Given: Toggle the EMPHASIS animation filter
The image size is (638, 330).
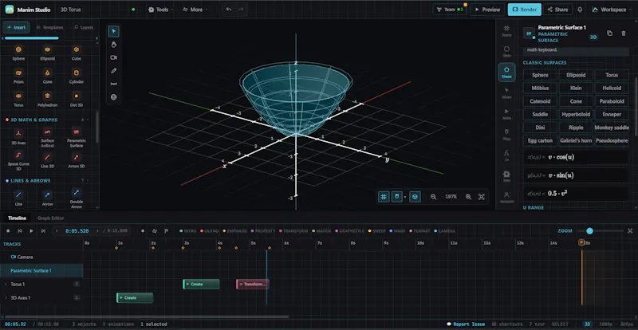Looking at the screenshot, I should (x=234, y=230).
